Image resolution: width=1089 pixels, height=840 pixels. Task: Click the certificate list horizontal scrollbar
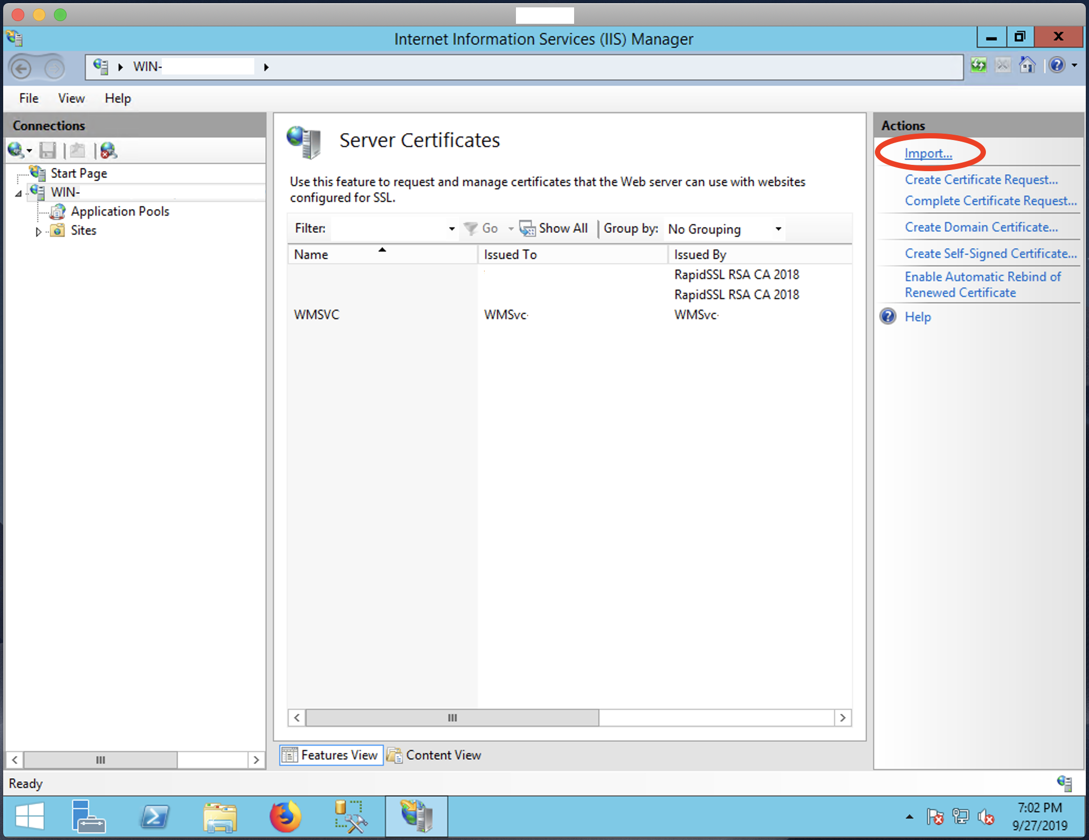[x=452, y=717]
